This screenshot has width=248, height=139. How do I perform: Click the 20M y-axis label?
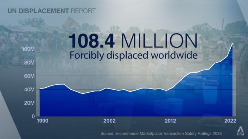click(x=29, y=103)
